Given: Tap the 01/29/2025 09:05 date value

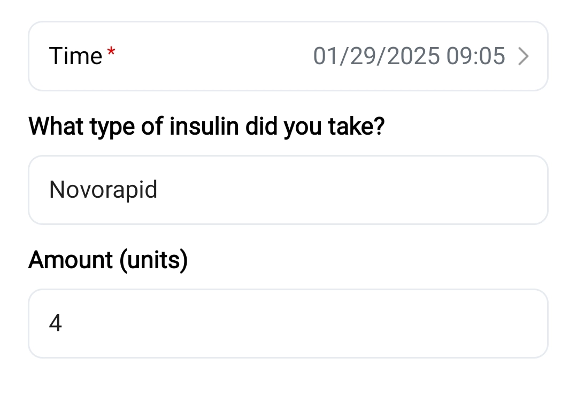Looking at the screenshot, I should tap(409, 56).
